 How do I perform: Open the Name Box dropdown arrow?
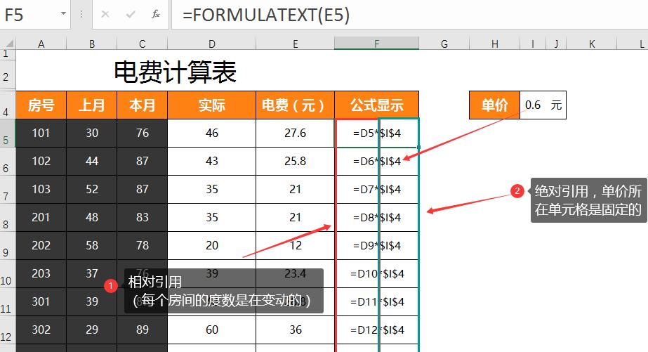pos(63,13)
